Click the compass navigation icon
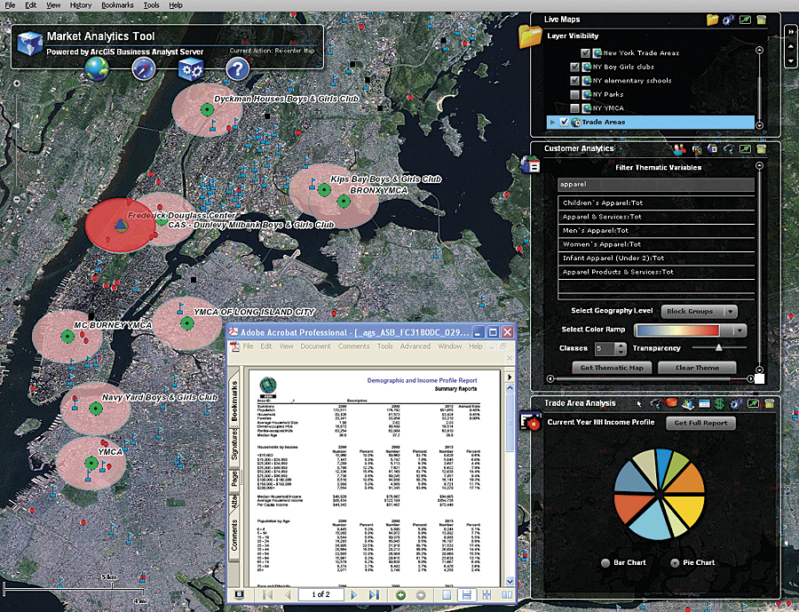799x612 pixels. (x=144, y=69)
